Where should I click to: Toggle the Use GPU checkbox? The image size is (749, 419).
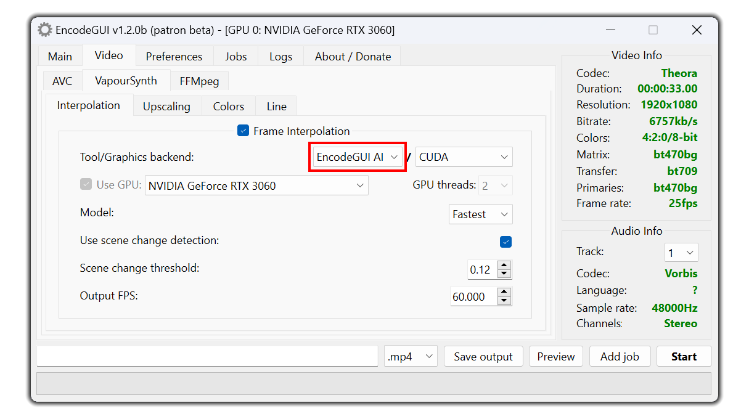pos(86,184)
